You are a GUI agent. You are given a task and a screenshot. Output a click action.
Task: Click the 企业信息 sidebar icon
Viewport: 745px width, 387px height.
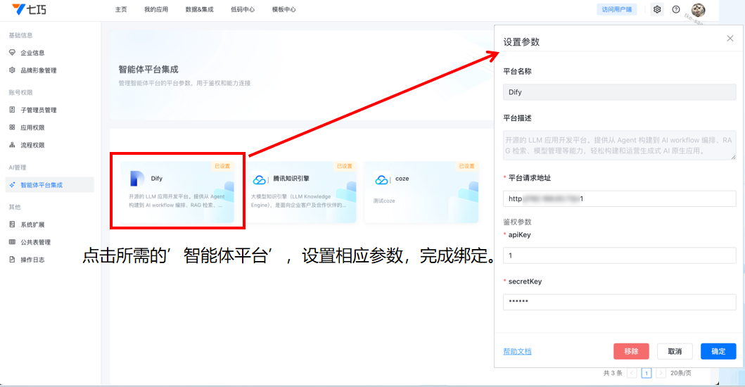[x=13, y=52]
